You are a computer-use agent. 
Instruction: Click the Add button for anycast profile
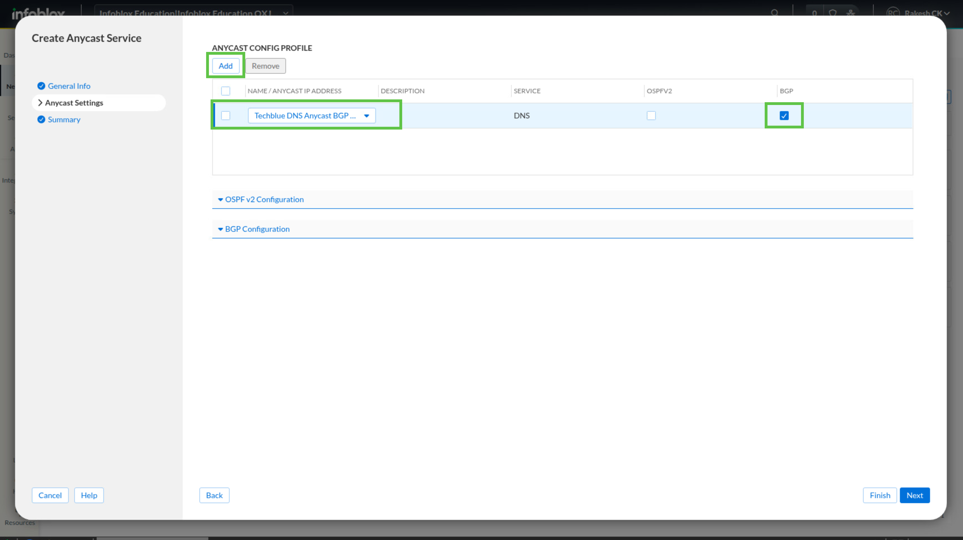pos(225,66)
